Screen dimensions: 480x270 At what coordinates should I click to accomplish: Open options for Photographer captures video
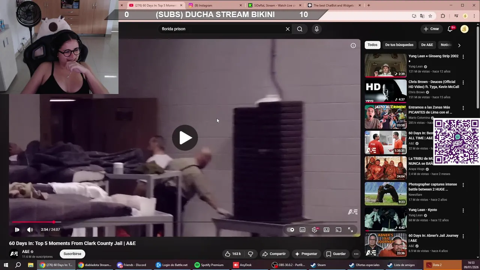tap(463, 185)
